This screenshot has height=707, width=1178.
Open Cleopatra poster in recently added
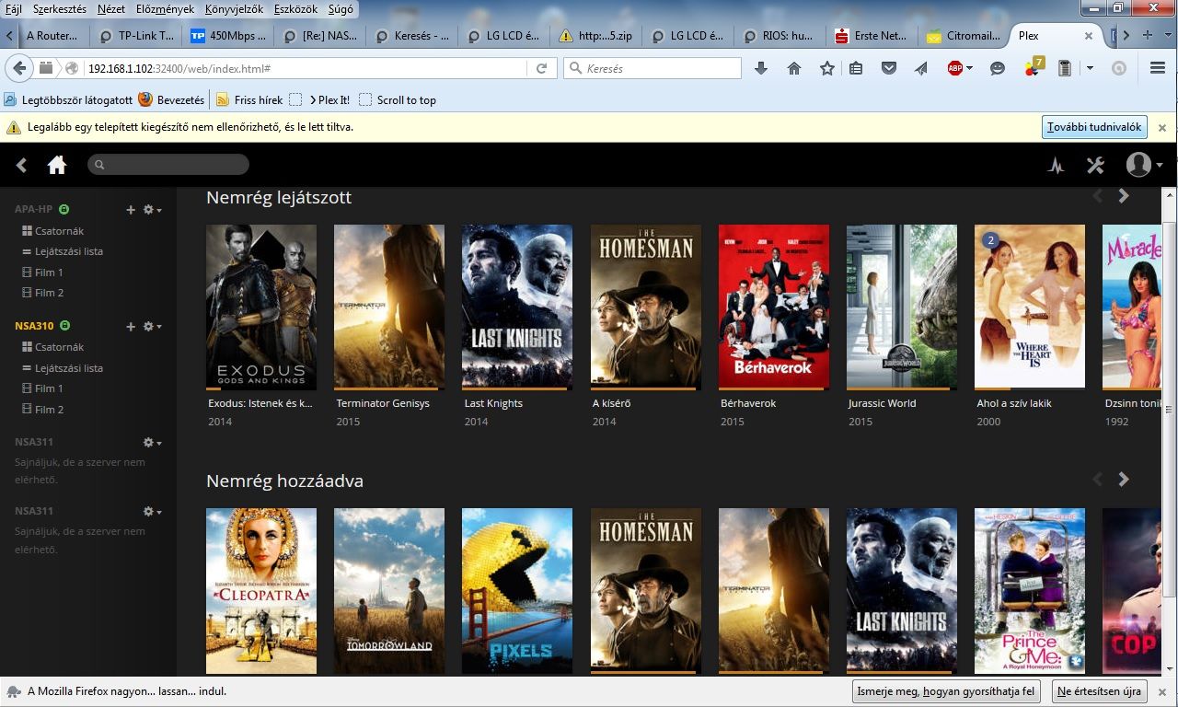tap(261, 590)
